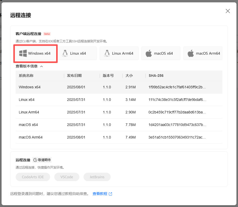
Task: Select the Windows x64 table row
Action: point(119,87)
